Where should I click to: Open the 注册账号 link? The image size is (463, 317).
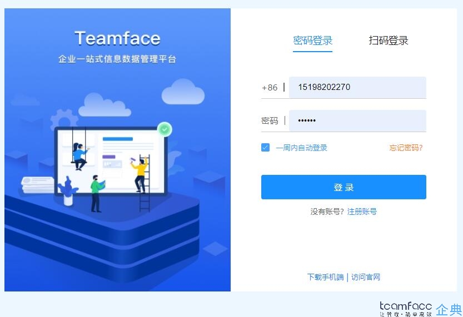pos(362,212)
